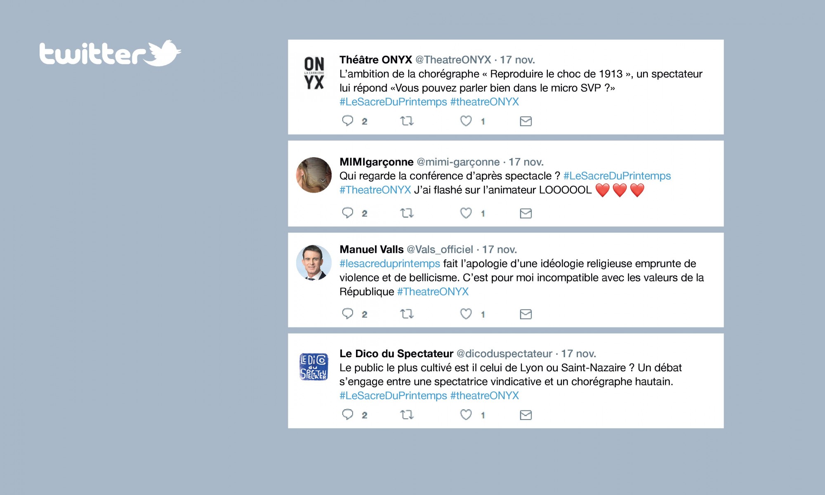
Task: Reply to the Théâtre ONYX tweet
Action: click(x=348, y=121)
